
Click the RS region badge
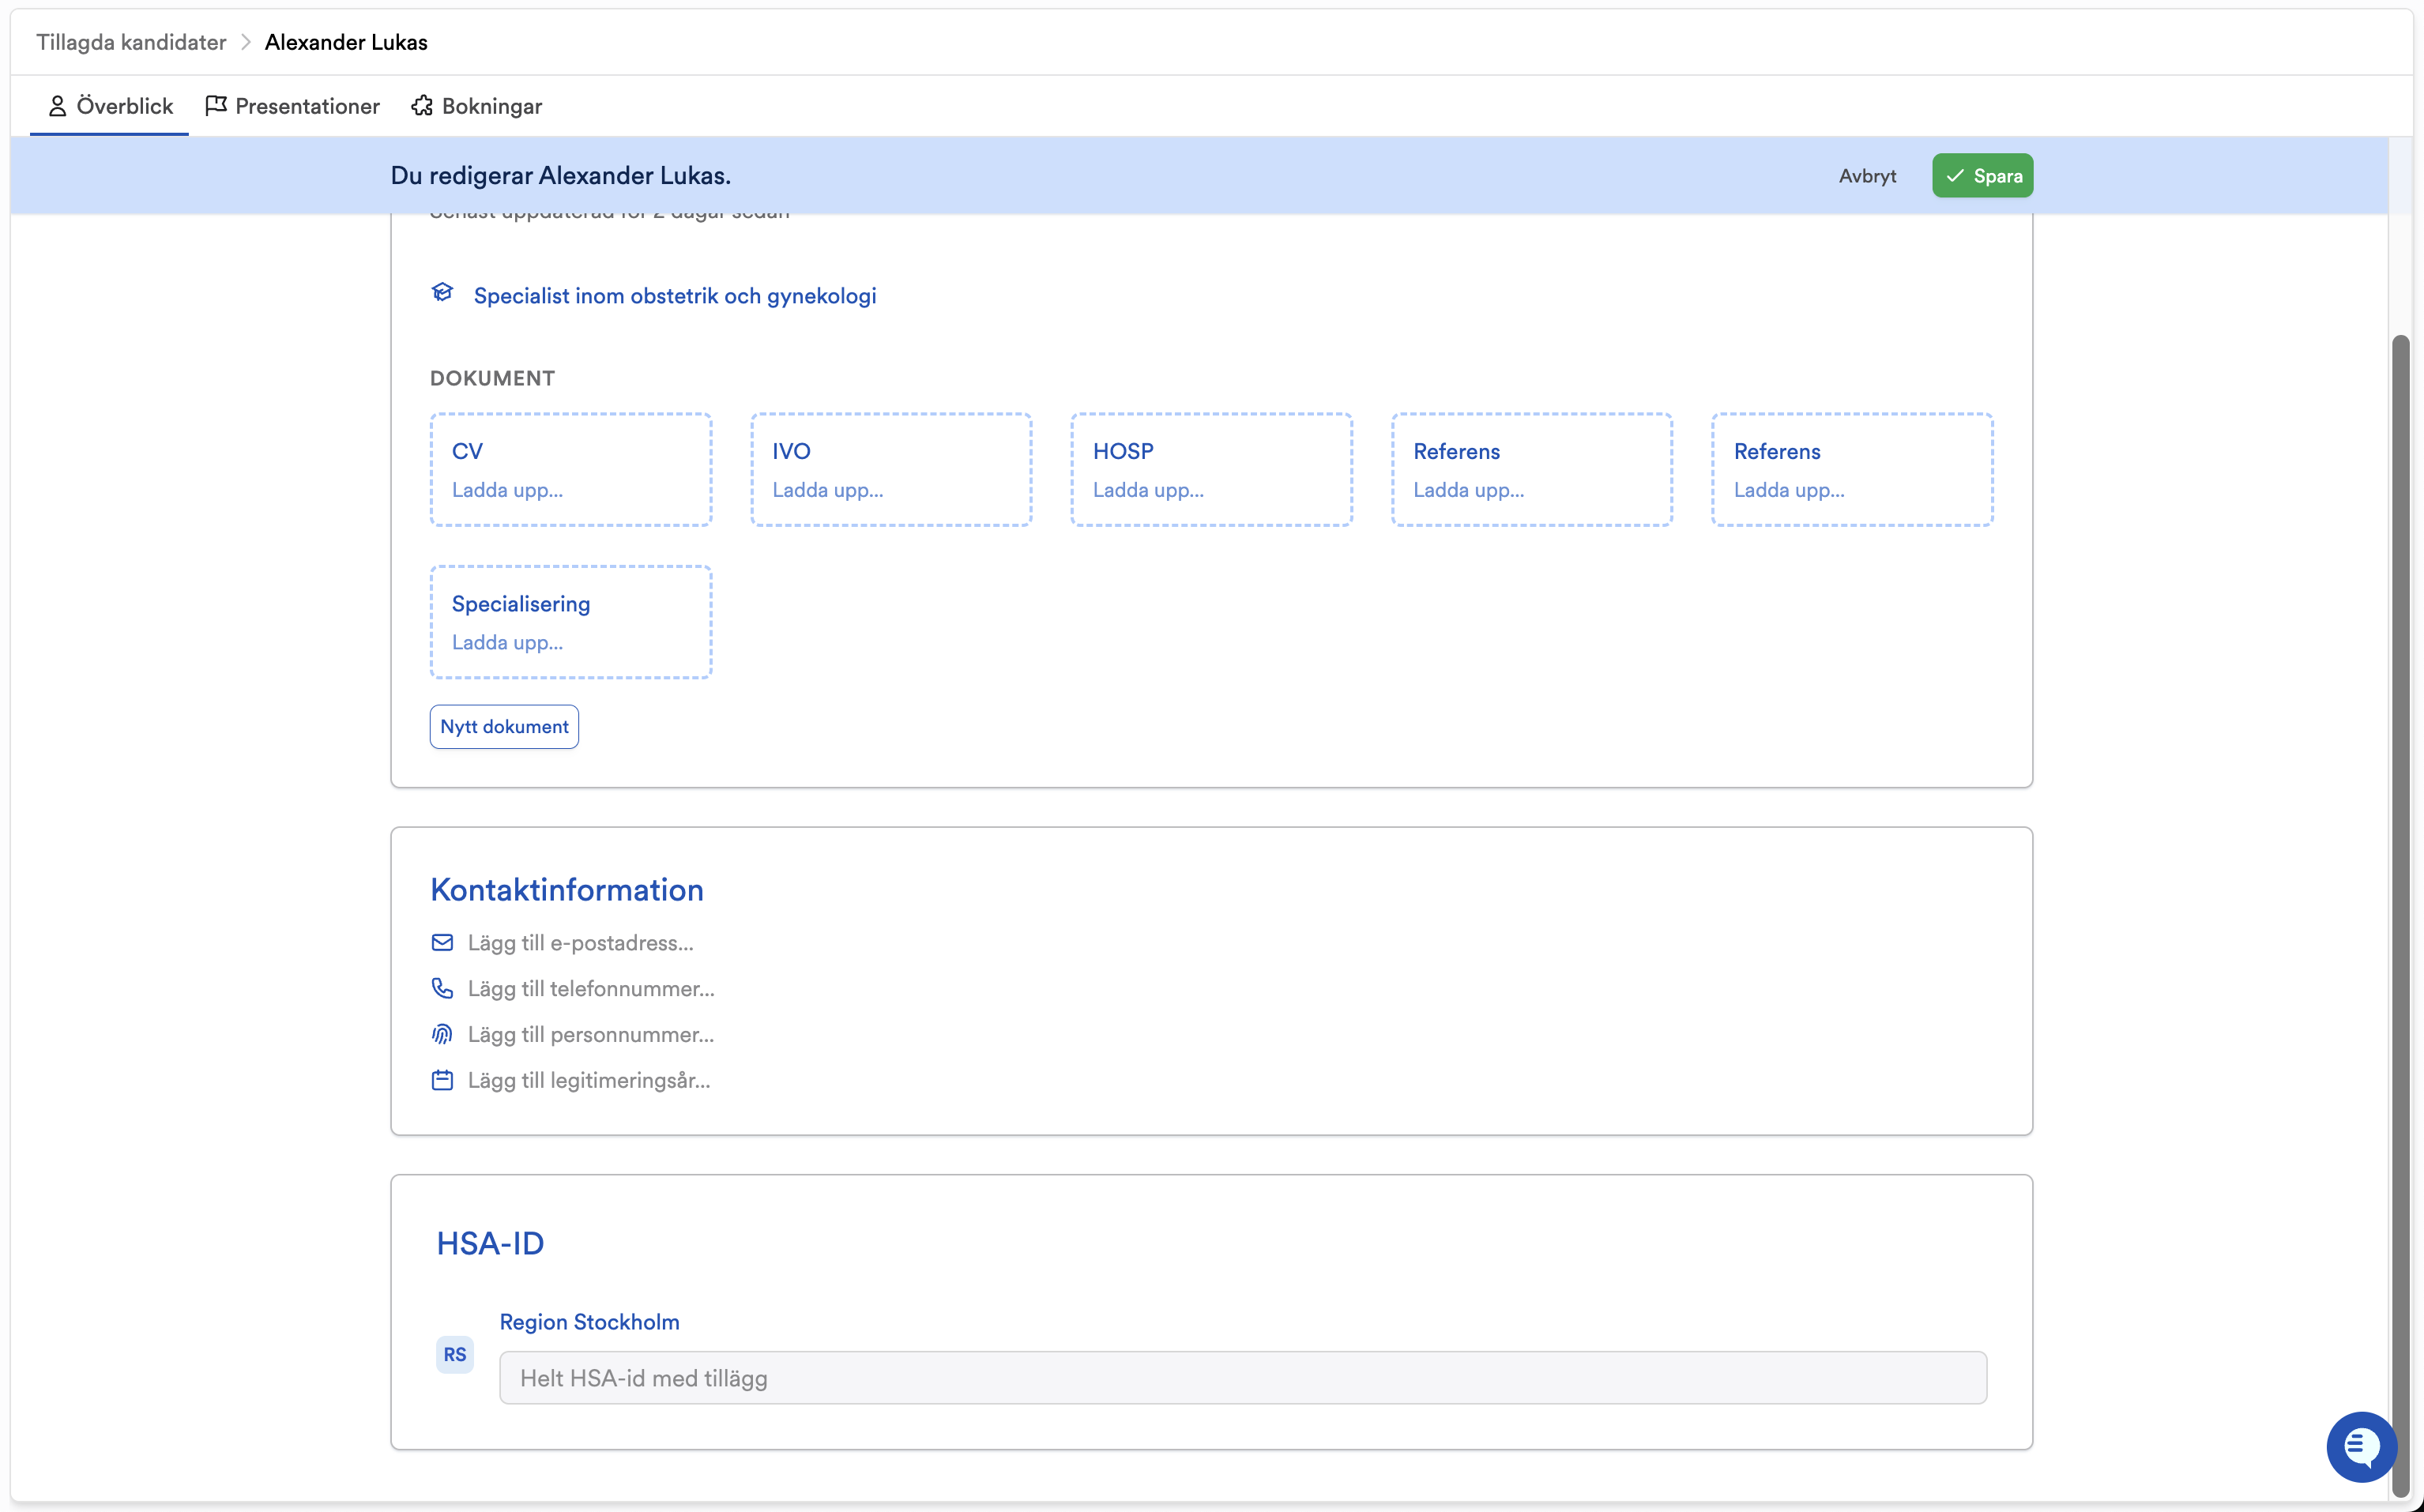click(x=455, y=1354)
